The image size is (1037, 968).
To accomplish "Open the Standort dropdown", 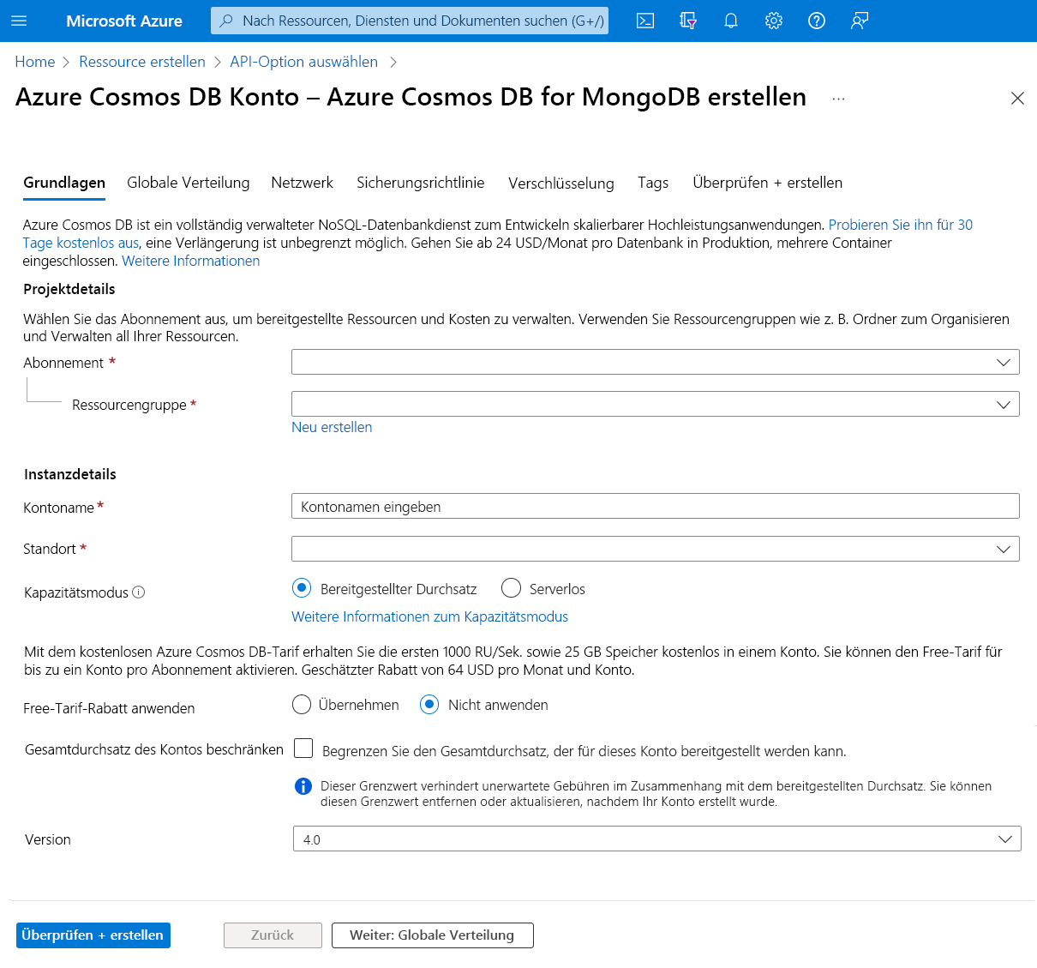I will [x=656, y=549].
